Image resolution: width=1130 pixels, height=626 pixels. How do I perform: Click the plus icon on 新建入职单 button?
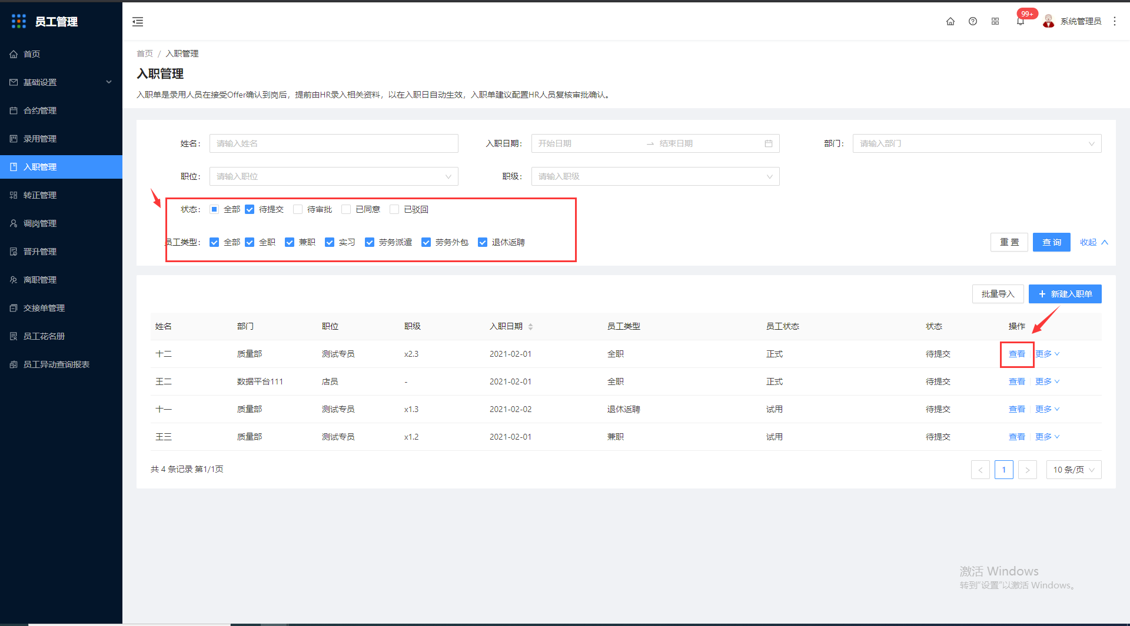1042,294
